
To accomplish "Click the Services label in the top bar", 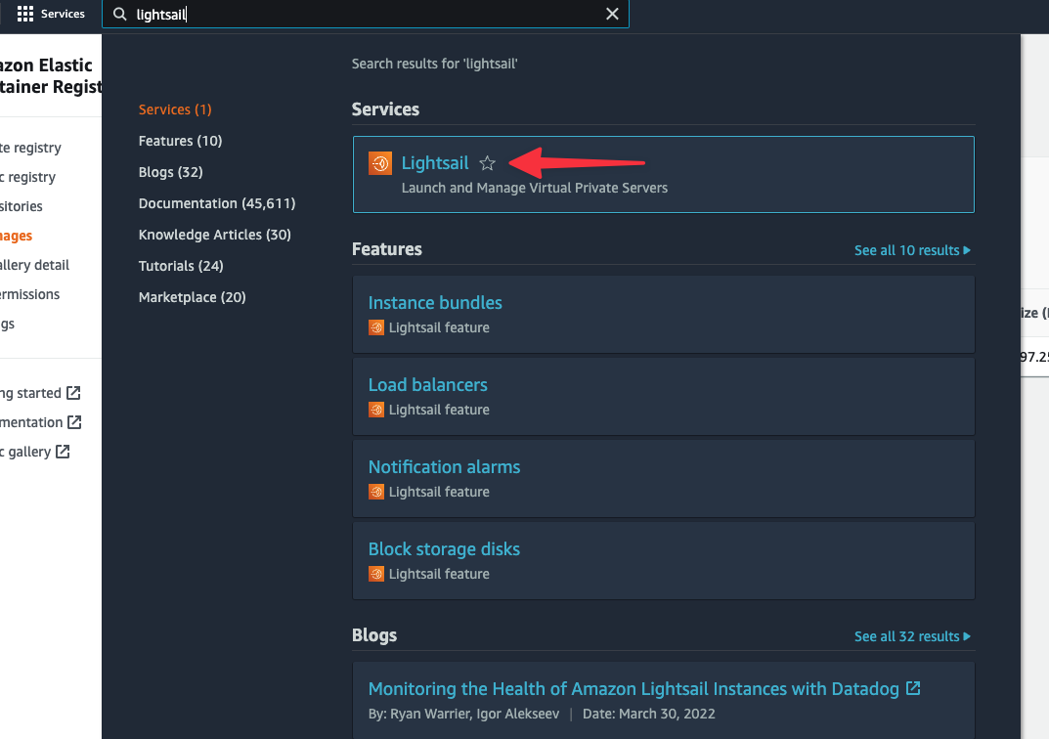I will (63, 14).
